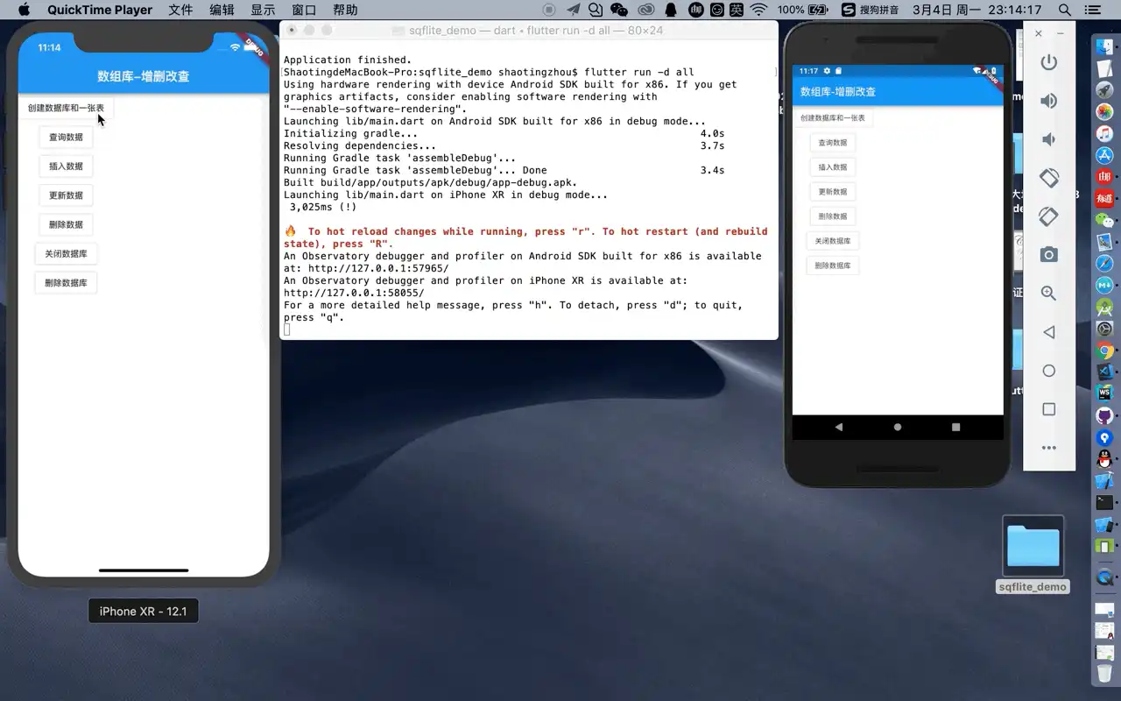
Task: Open the 帮助 menu
Action: pos(345,10)
